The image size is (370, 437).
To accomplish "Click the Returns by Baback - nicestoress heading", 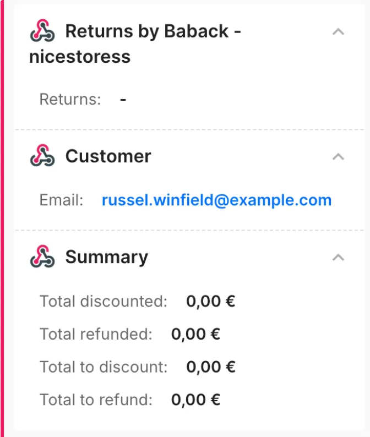I will pos(135,43).
